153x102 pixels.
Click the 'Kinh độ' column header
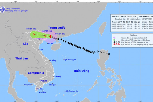(x=129, y=22)
